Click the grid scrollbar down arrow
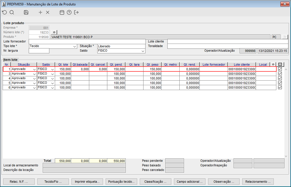The height and width of the screenshot is (187, 291). pyautogui.click(x=286, y=156)
